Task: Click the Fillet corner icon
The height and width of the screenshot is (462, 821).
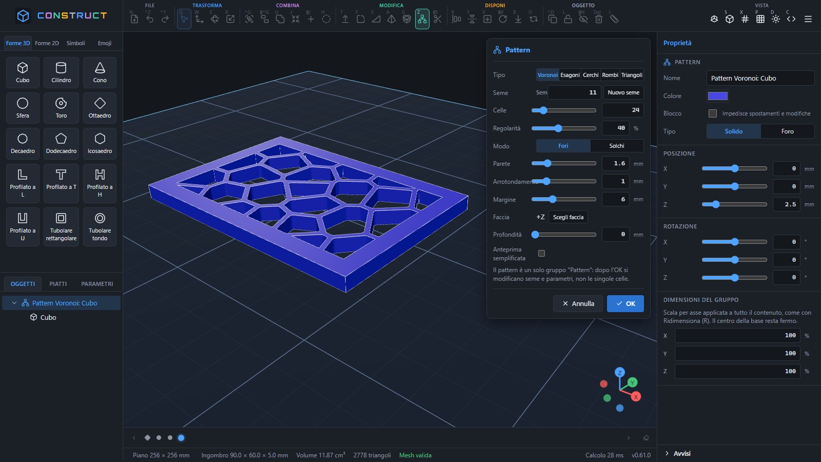Action: point(361,19)
